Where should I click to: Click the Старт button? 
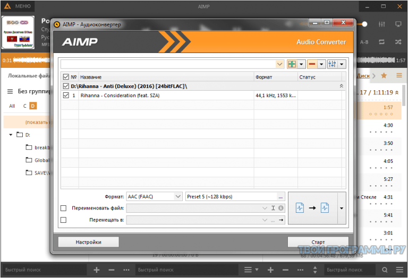point(318,242)
